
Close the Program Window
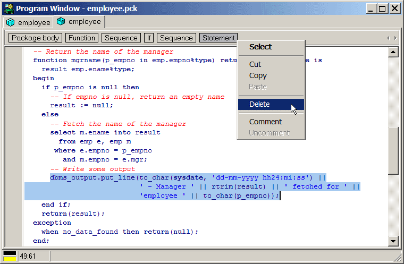pyautogui.click(x=394, y=8)
